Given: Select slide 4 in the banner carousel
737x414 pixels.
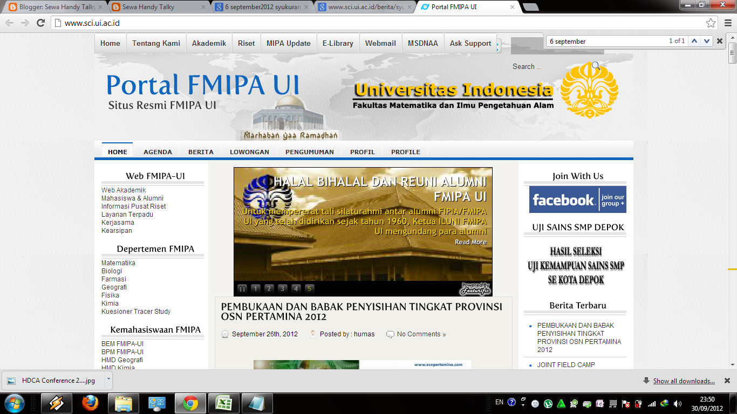Looking at the screenshot, I should tap(296, 288).
